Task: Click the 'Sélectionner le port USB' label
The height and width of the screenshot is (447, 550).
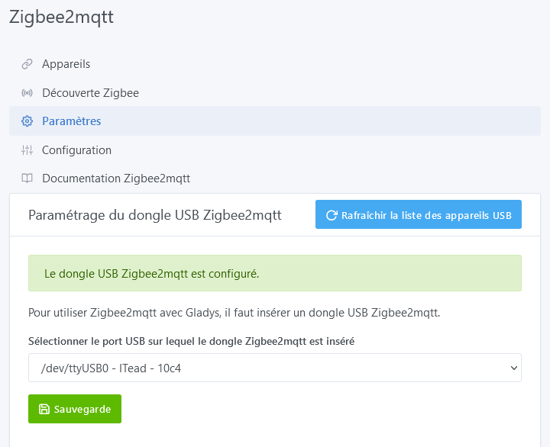Action: (x=192, y=341)
